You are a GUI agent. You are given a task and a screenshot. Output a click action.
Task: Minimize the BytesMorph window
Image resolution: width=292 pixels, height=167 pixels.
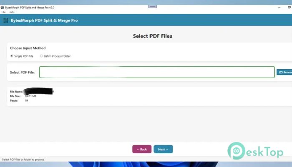(x=279, y=8)
